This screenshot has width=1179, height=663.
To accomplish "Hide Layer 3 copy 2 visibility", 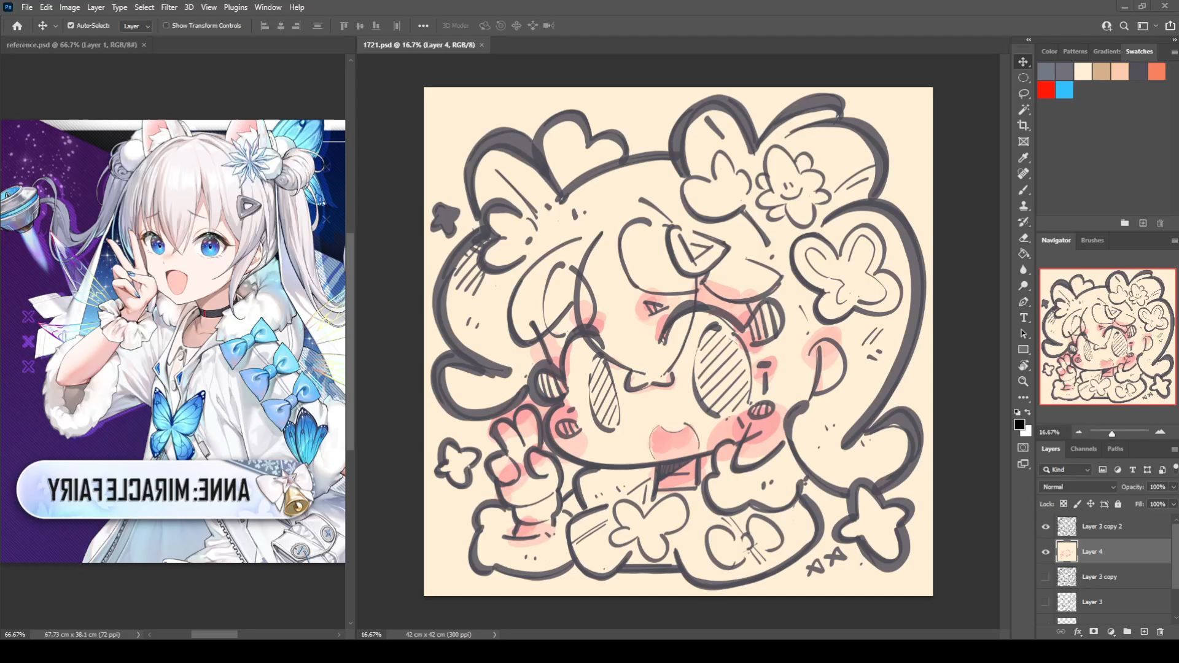I will [1045, 526].
